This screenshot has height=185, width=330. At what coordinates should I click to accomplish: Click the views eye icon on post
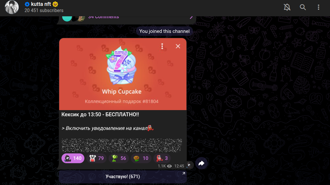click(x=169, y=166)
